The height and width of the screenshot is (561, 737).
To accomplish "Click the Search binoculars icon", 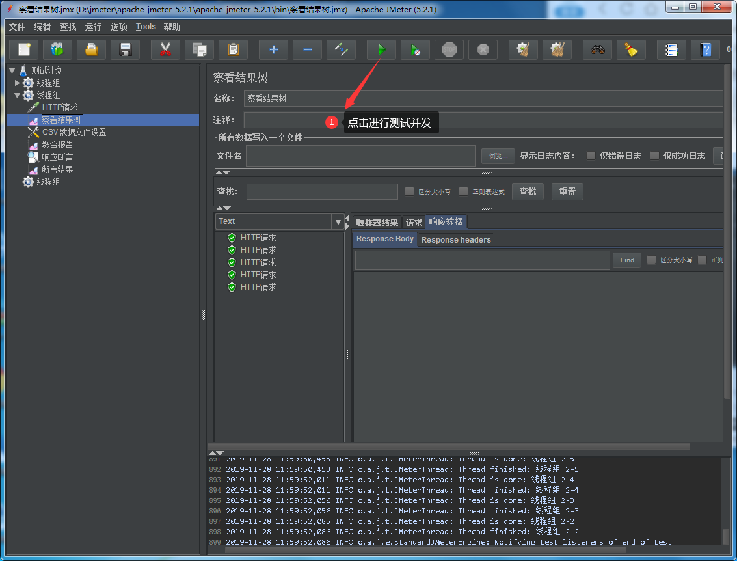I will pyautogui.click(x=597, y=50).
